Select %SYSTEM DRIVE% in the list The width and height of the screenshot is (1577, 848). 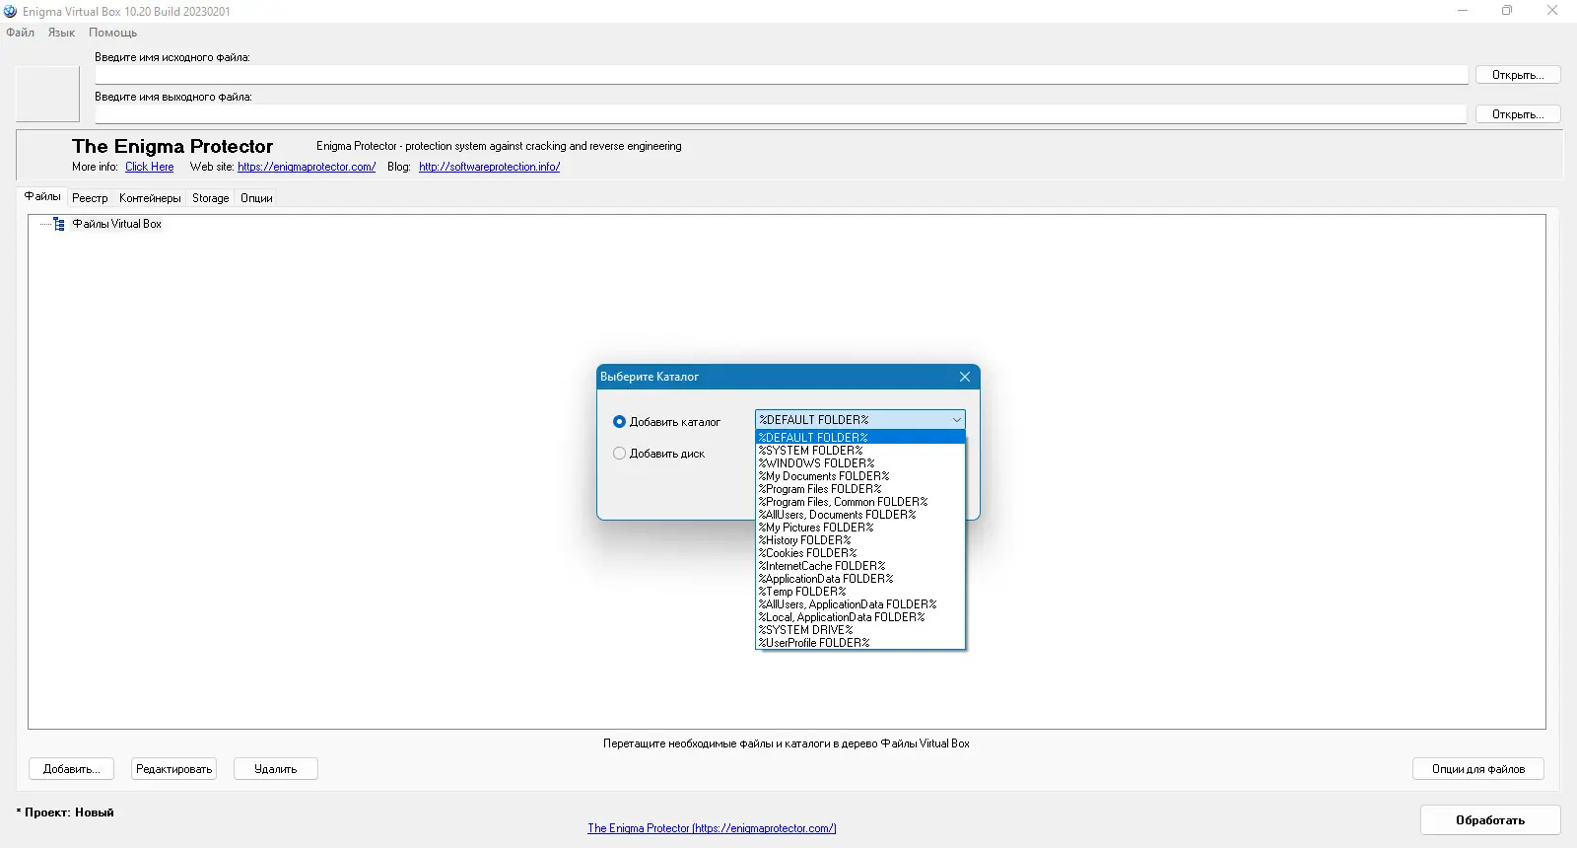(859, 630)
